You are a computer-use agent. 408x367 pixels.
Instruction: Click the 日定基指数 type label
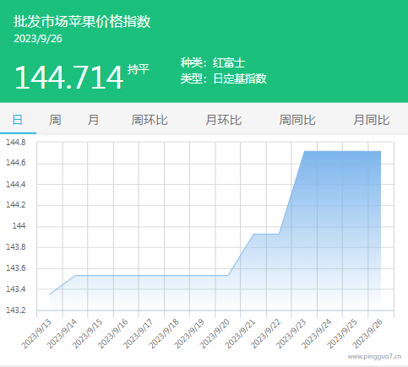[240, 78]
